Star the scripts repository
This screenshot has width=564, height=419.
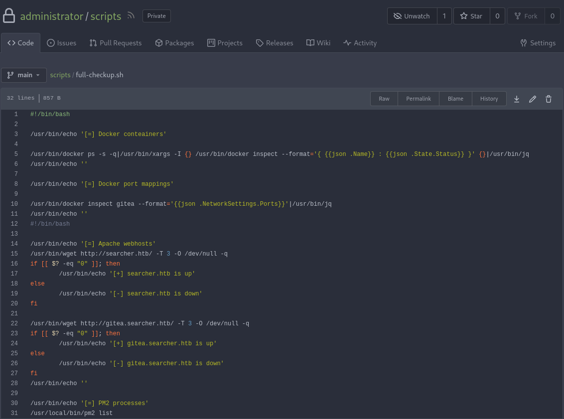click(x=471, y=16)
